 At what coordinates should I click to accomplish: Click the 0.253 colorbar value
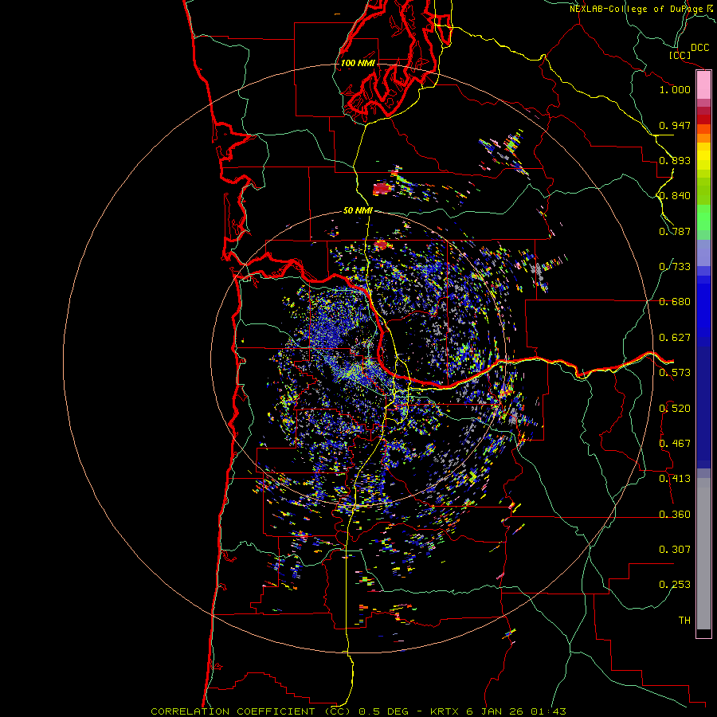tap(675, 585)
